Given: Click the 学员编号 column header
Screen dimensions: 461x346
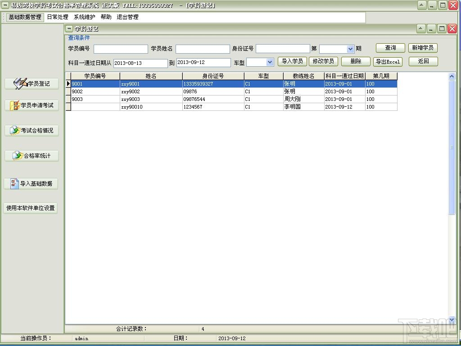Looking at the screenshot, I should tap(95, 76).
